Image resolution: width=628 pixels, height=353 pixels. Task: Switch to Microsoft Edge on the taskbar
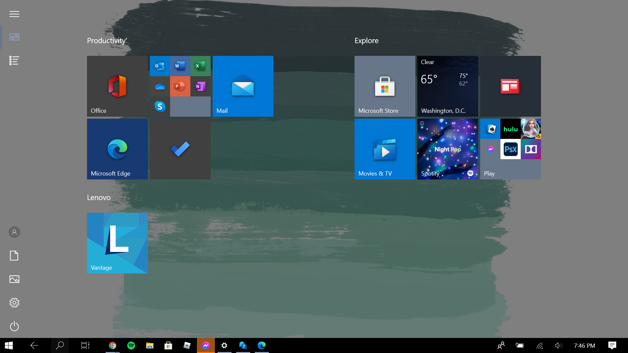[x=262, y=345]
